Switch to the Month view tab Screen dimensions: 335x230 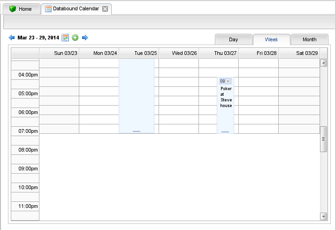[309, 40]
